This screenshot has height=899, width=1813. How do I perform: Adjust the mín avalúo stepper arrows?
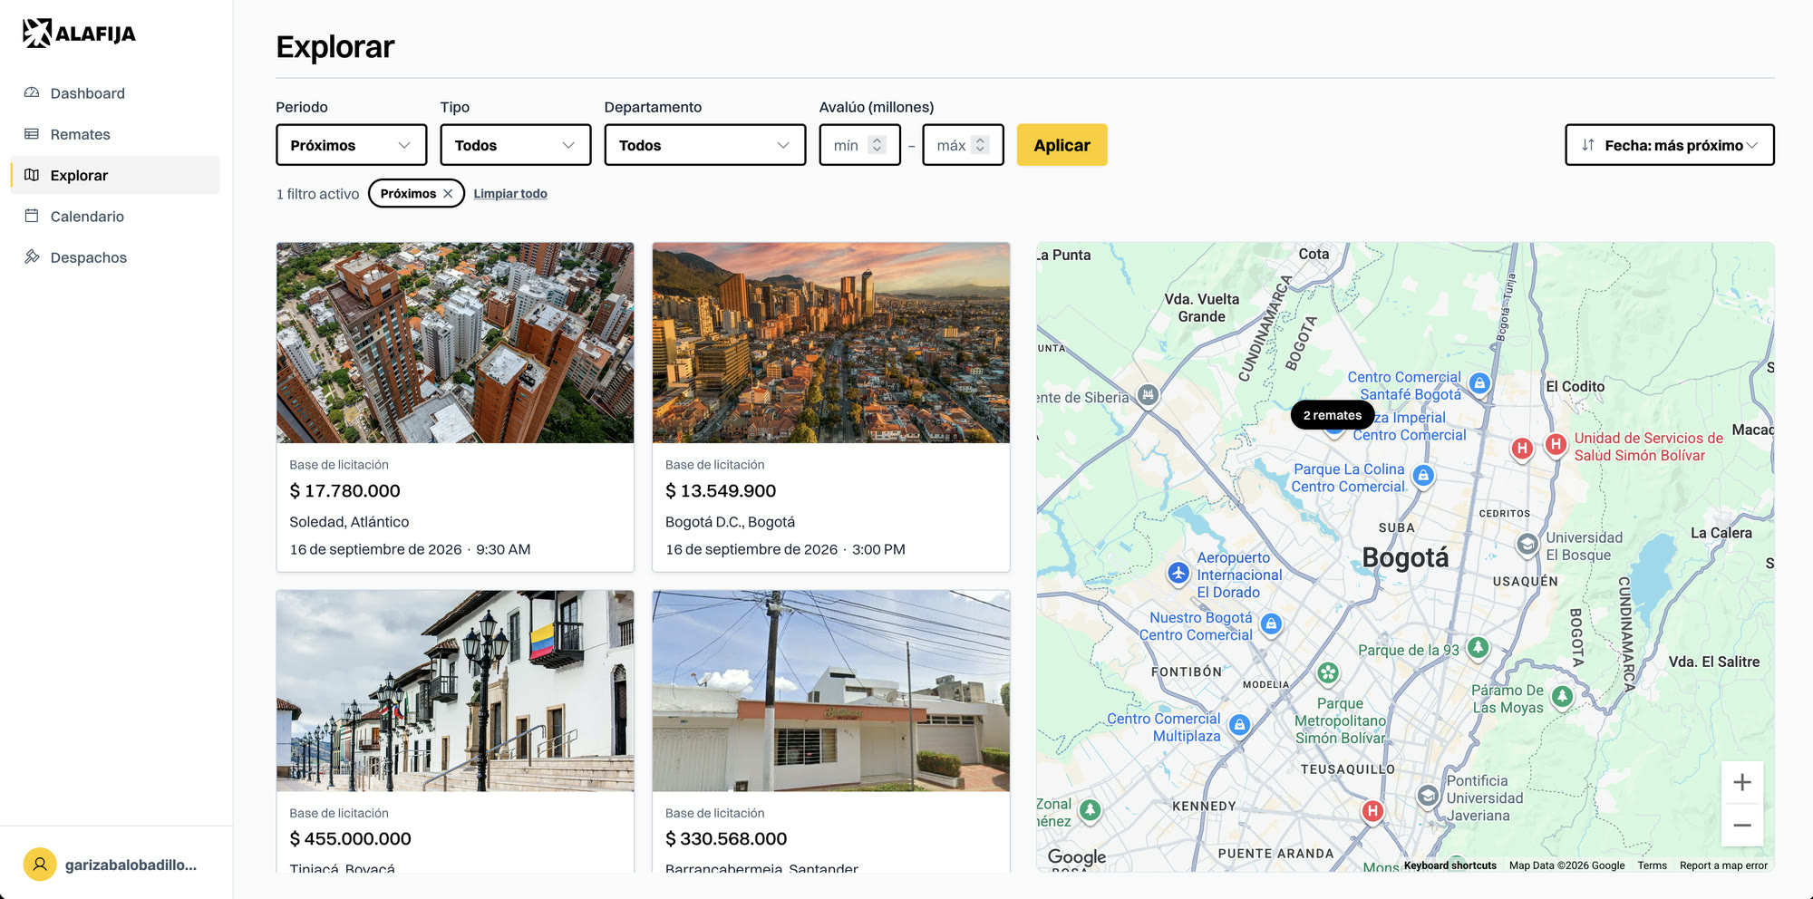(x=877, y=145)
